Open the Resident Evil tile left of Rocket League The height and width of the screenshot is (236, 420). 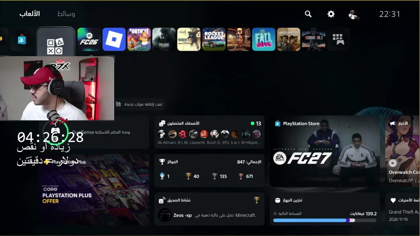[189, 39]
